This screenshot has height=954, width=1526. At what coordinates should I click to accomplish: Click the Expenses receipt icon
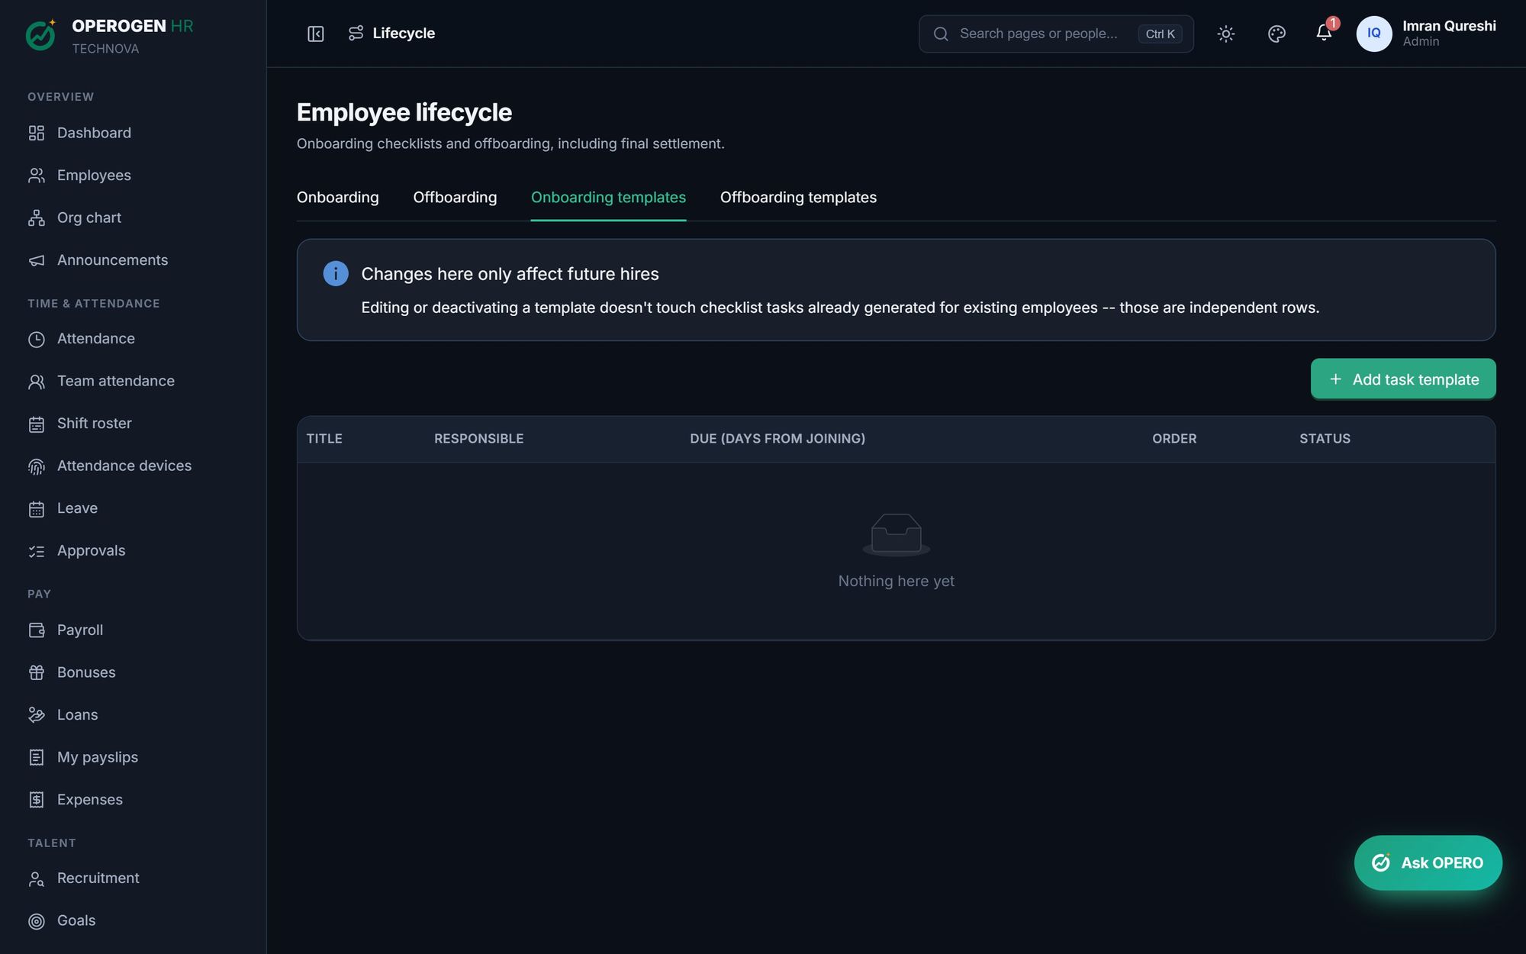[37, 800]
